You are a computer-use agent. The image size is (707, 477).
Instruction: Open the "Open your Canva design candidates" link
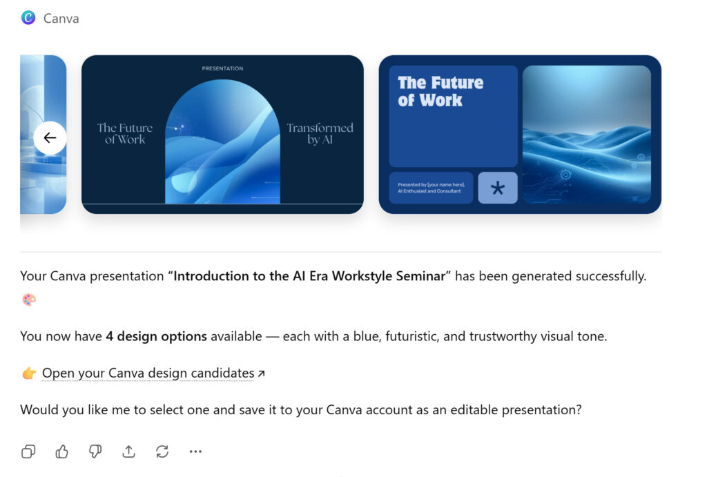(148, 373)
